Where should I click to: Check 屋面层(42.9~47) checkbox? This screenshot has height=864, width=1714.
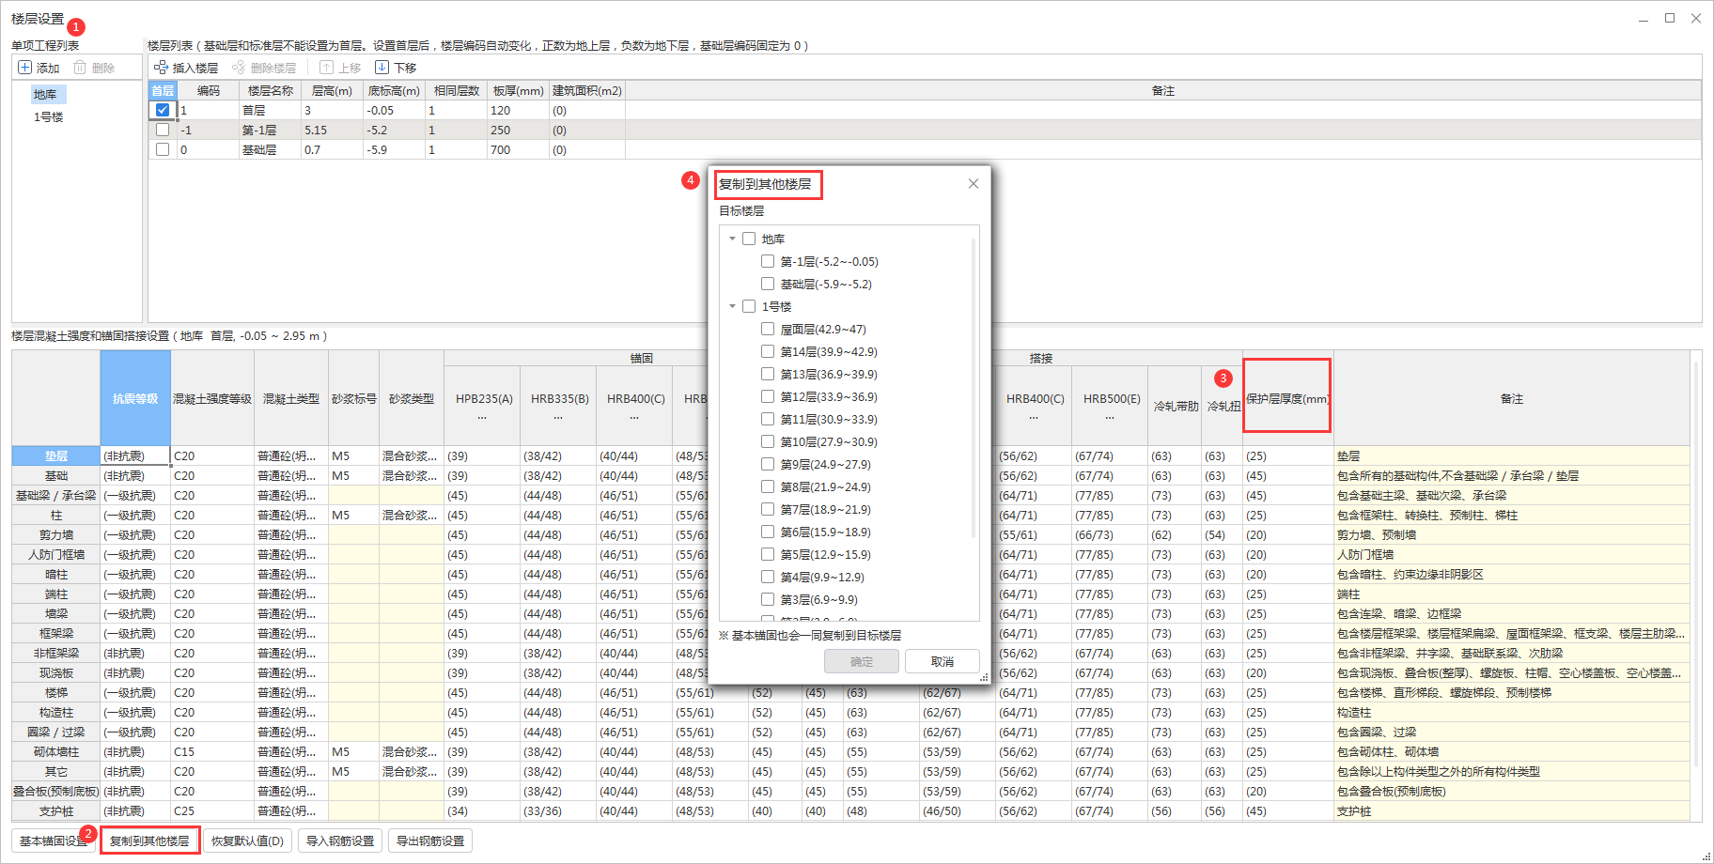768,329
